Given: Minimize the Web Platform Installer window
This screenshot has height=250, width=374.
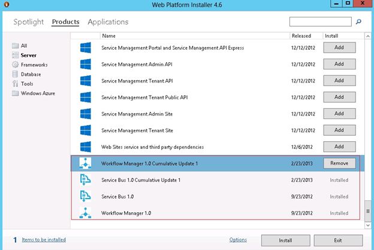Looking at the screenshot, I should click(336, 4).
